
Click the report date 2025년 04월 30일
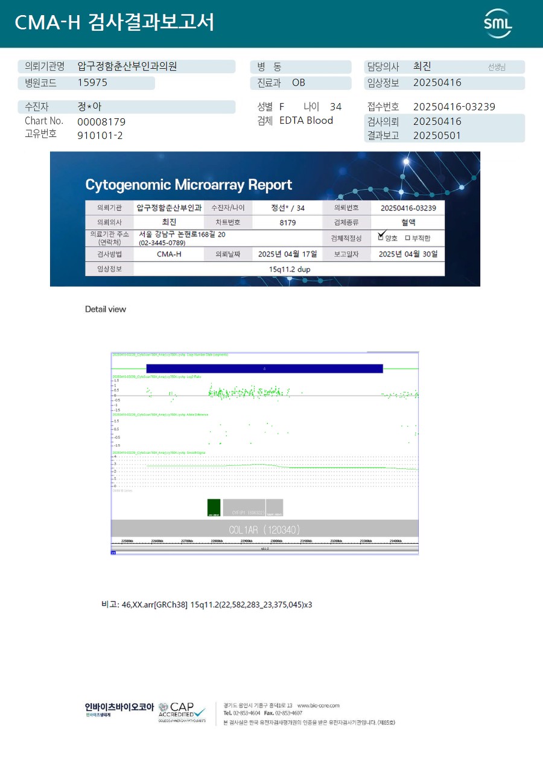[x=408, y=254]
